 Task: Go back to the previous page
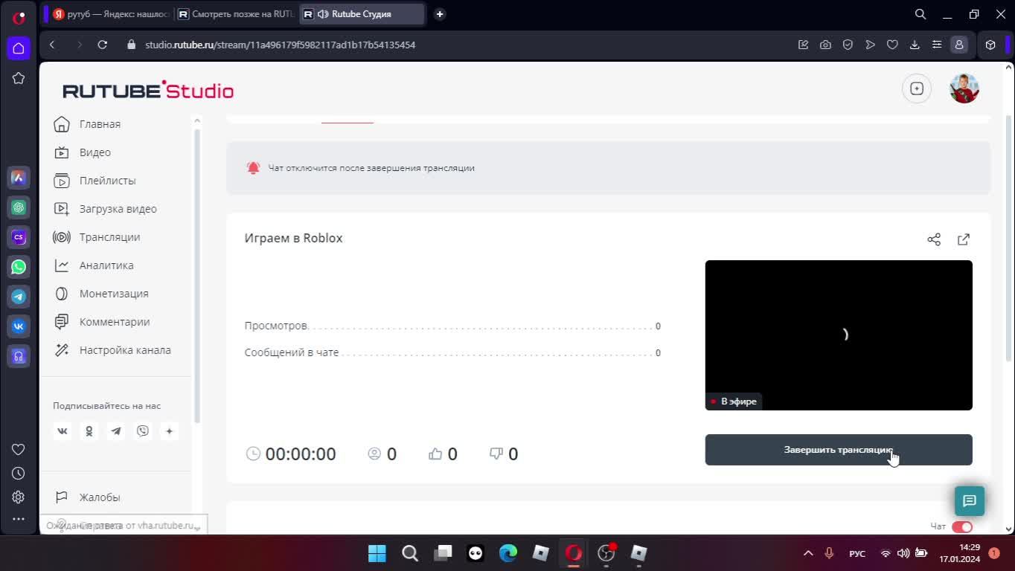tap(52, 45)
